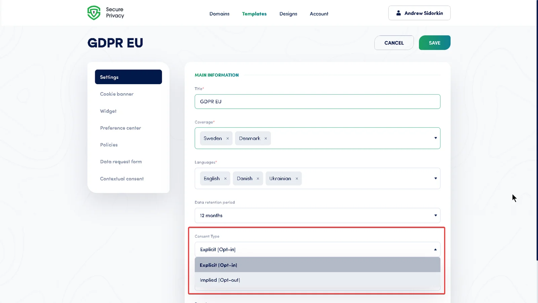Click the Secure Privacy shield logo
Screen dimensions: 538x303
[94, 12]
